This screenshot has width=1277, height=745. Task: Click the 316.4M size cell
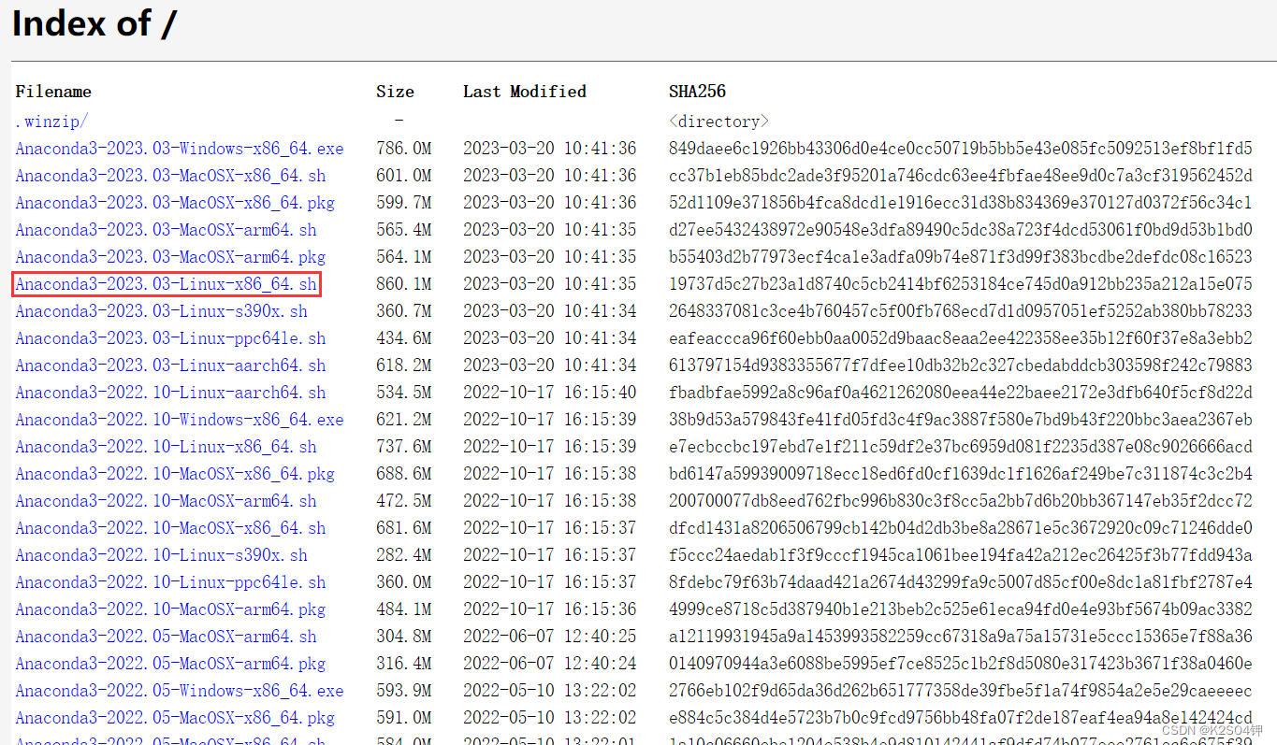tap(403, 664)
